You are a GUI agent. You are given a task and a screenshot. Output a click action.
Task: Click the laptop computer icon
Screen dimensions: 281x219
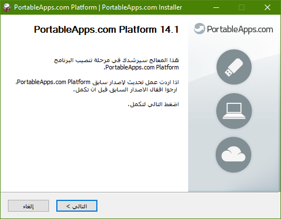point(234,111)
